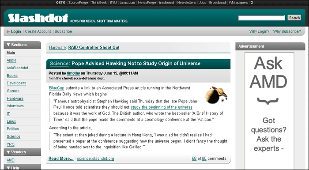The height and width of the screenshot is (170, 309).
Task: Open science.slashdot.org link
Action: (95, 159)
